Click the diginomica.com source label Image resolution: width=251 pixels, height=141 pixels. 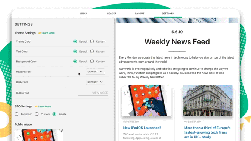click(131, 122)
